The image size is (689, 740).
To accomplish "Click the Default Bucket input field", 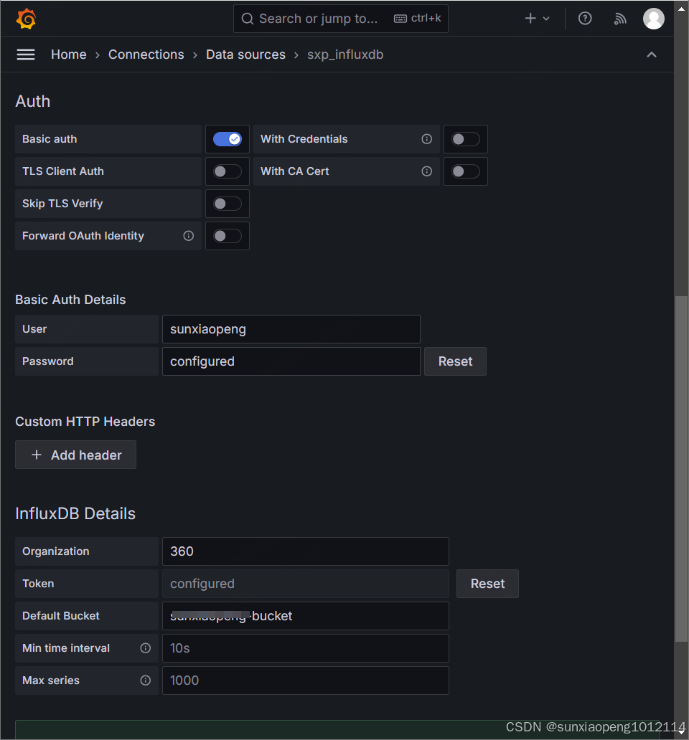I will point(306,616).
